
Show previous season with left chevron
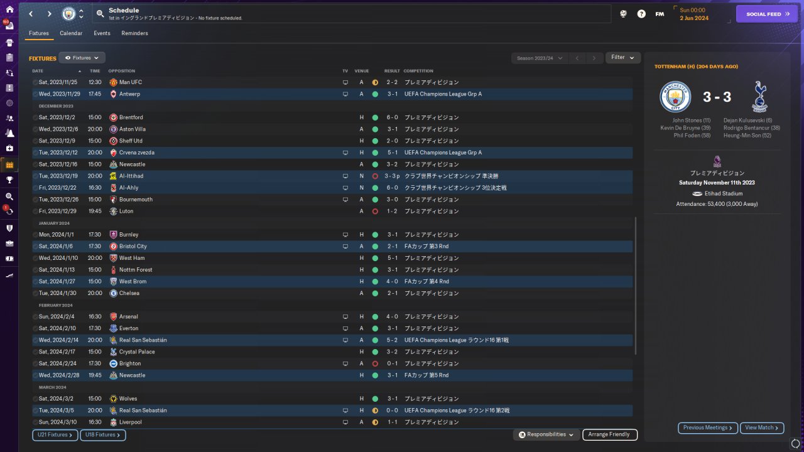577,58
